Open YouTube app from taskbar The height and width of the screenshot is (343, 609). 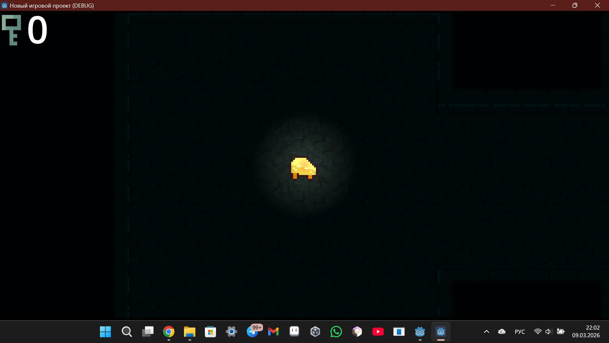(378, 332)
